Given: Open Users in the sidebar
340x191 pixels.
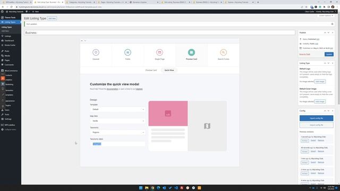Looking at the screenshot, I should point(7,110).
